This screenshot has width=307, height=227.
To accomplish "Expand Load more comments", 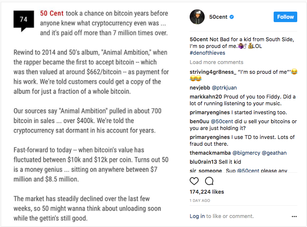I will click(216, 62).
